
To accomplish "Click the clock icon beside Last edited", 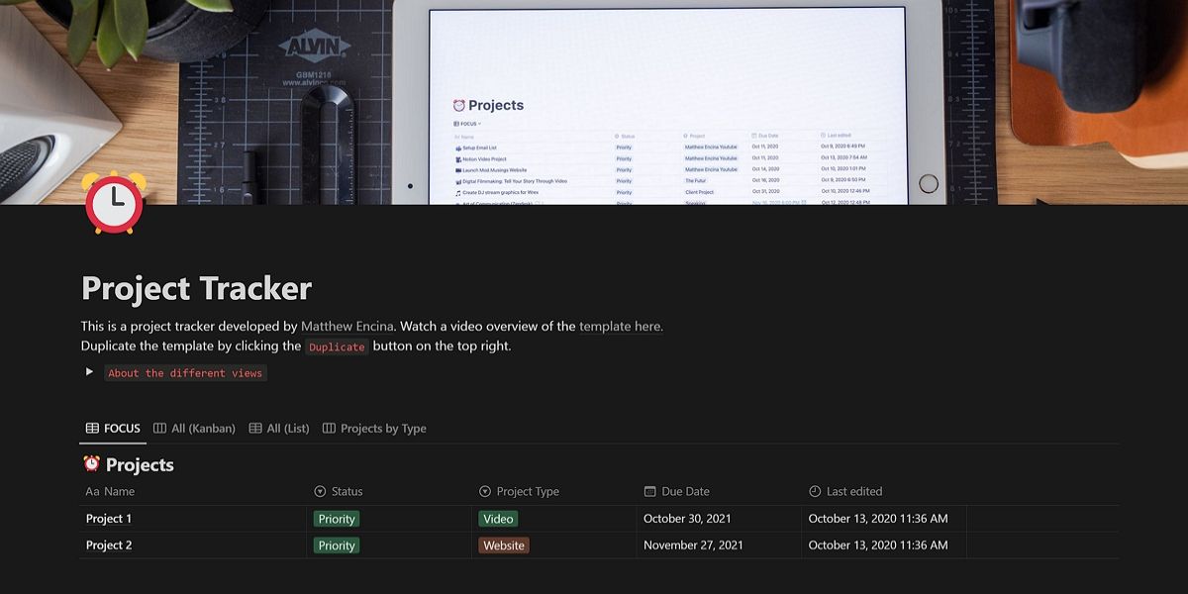I will (814, 491).
